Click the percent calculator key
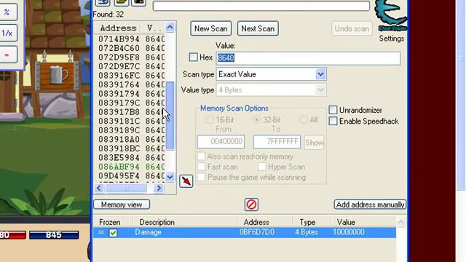 pyautogui.click(x=7, y=12)
